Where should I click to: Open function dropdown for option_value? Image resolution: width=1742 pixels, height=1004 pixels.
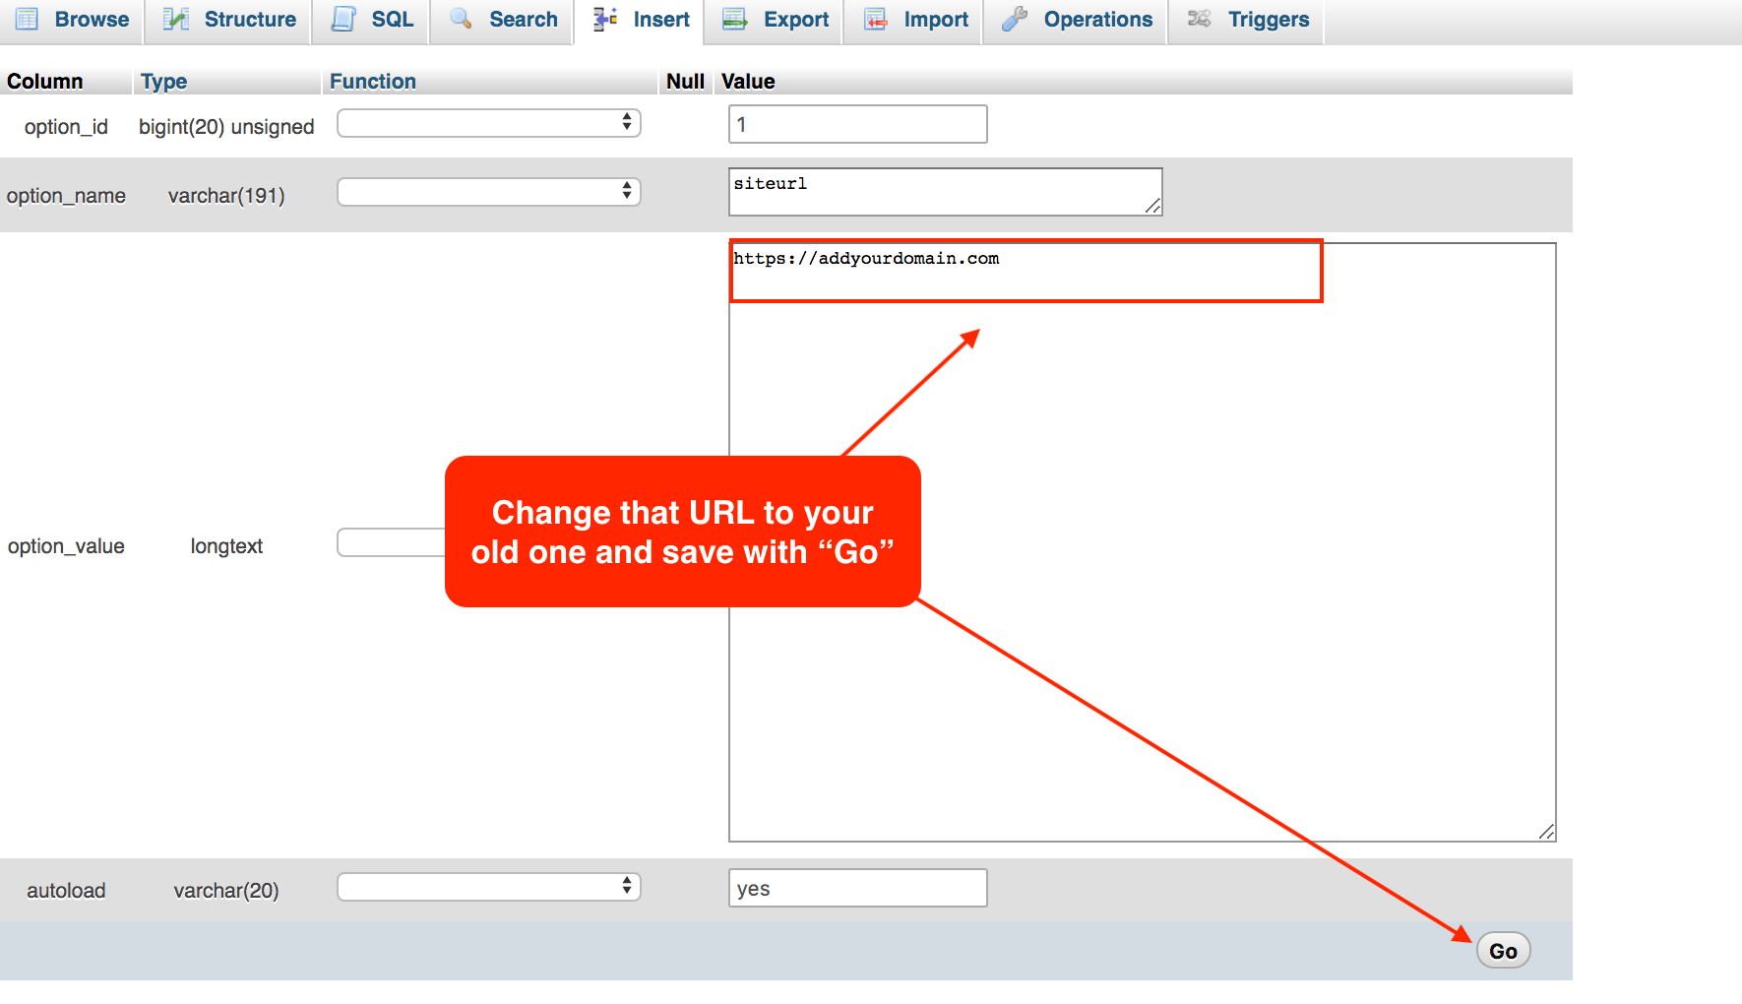click(x=391, y=542)
